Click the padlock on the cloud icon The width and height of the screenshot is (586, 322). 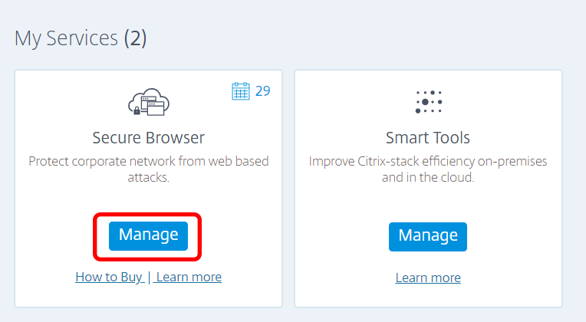[x=137, y=110]
